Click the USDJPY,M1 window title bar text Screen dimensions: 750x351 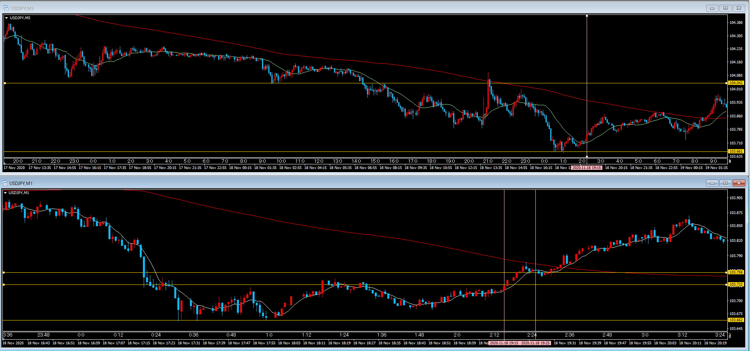point(21,183)
